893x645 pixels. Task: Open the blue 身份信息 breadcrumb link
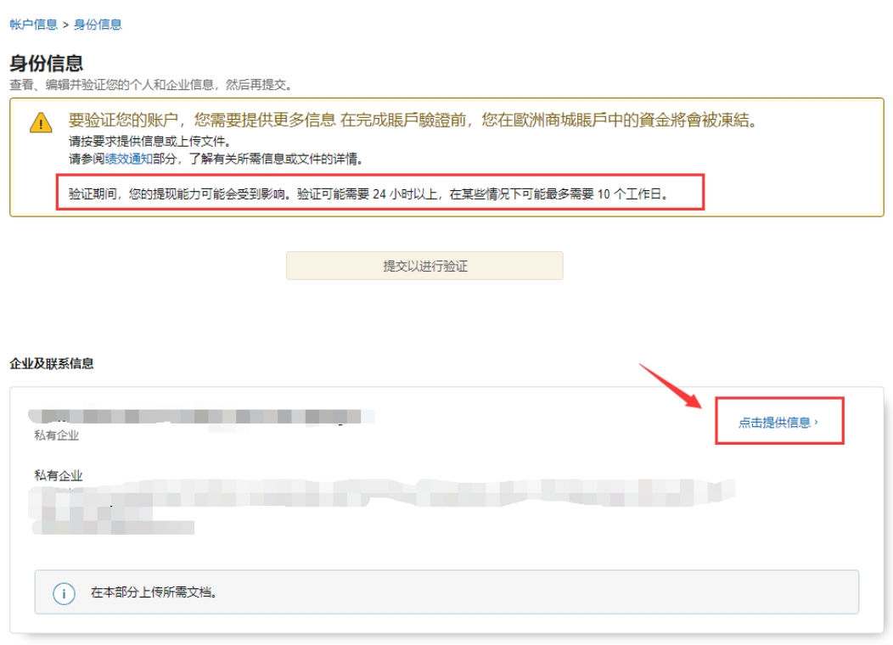[x=98, y=25]
